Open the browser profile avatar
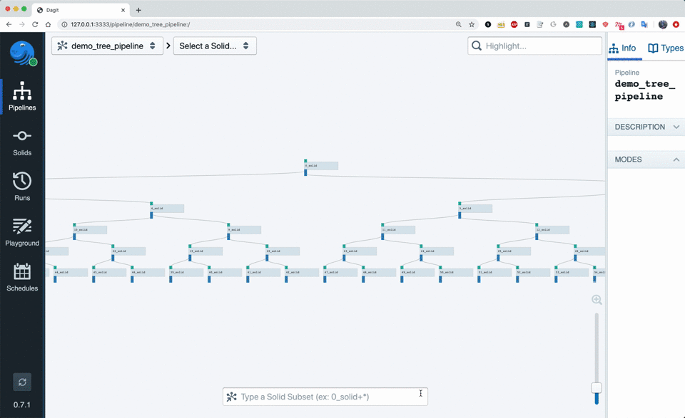 tap(663, 24)
